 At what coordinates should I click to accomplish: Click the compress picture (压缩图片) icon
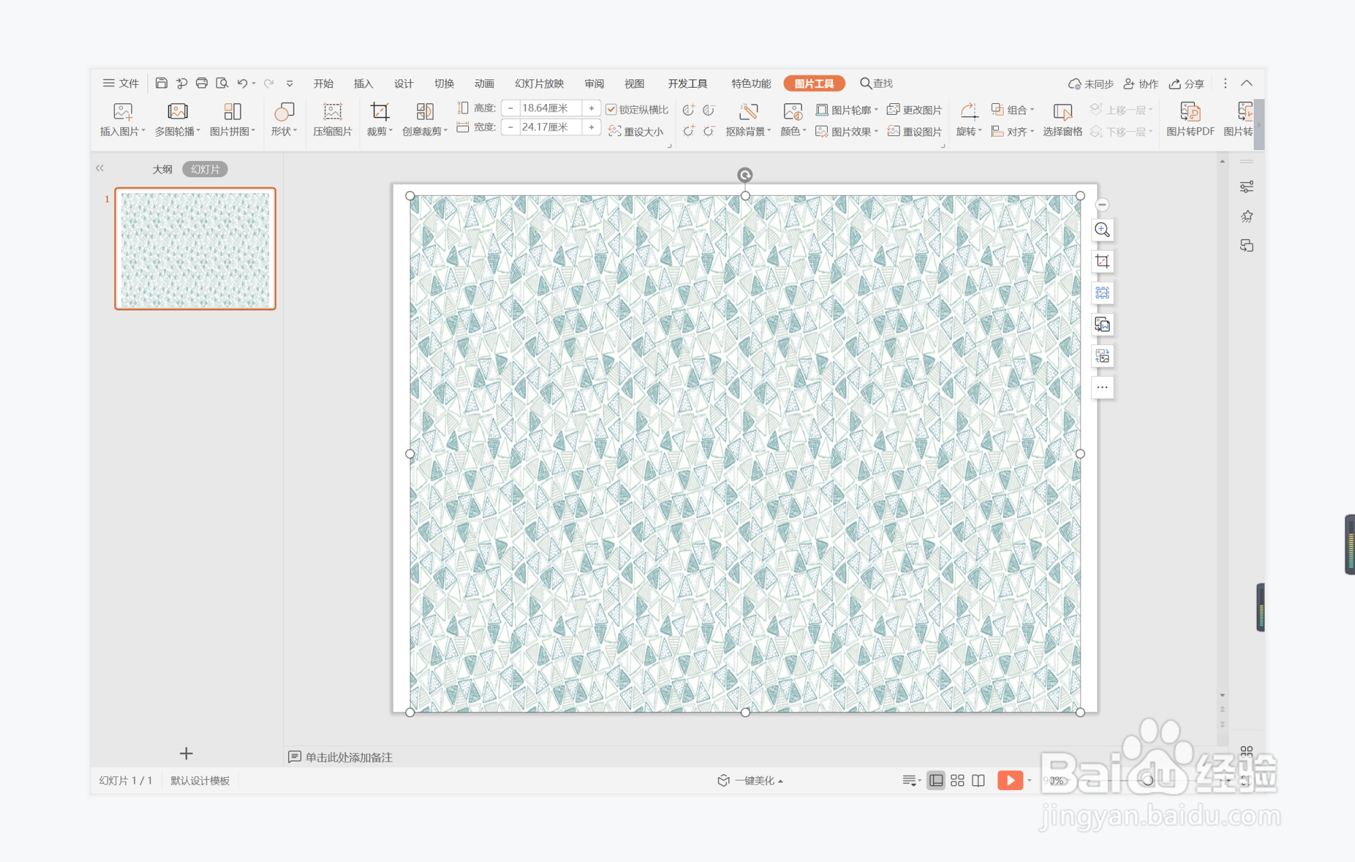(332, 111)
